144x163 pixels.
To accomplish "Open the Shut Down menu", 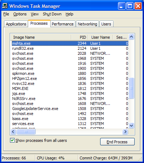I will tap(52, 14).
